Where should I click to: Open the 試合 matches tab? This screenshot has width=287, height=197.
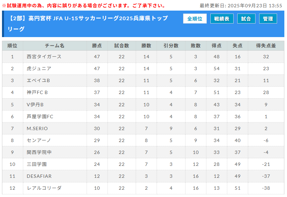(246, 19)
